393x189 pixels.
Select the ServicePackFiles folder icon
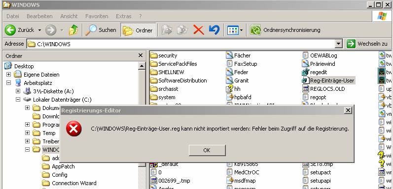click(x=154, y=64)
